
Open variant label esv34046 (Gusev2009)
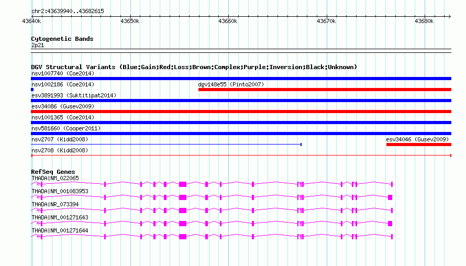pos(417,139)
